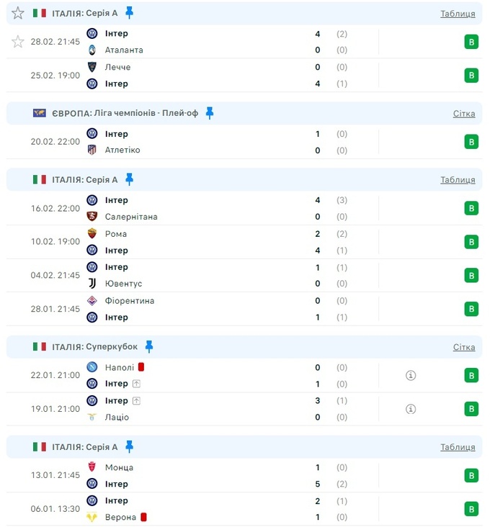Click Аталанта team logo
This screenshot has height=527, width=490.
92,50
